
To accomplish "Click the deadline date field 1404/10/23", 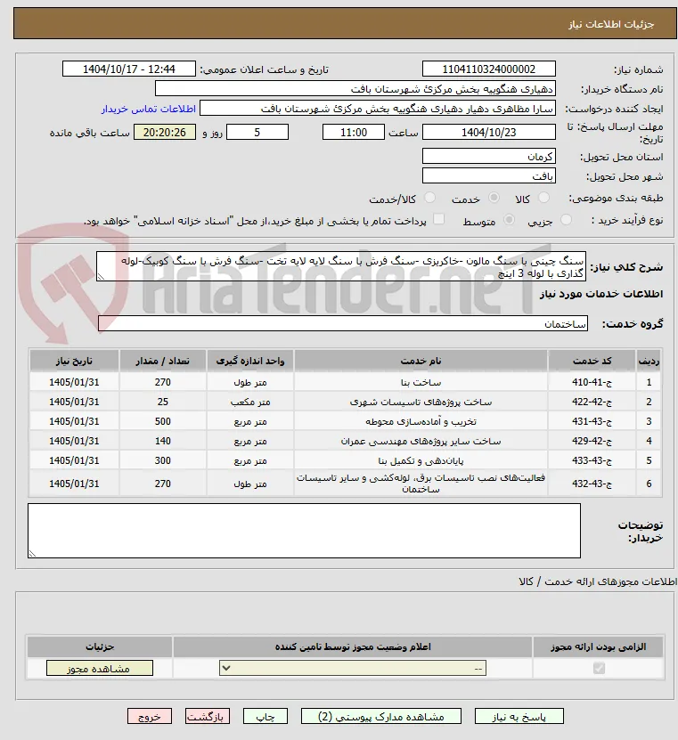I will tap(488, 132).
